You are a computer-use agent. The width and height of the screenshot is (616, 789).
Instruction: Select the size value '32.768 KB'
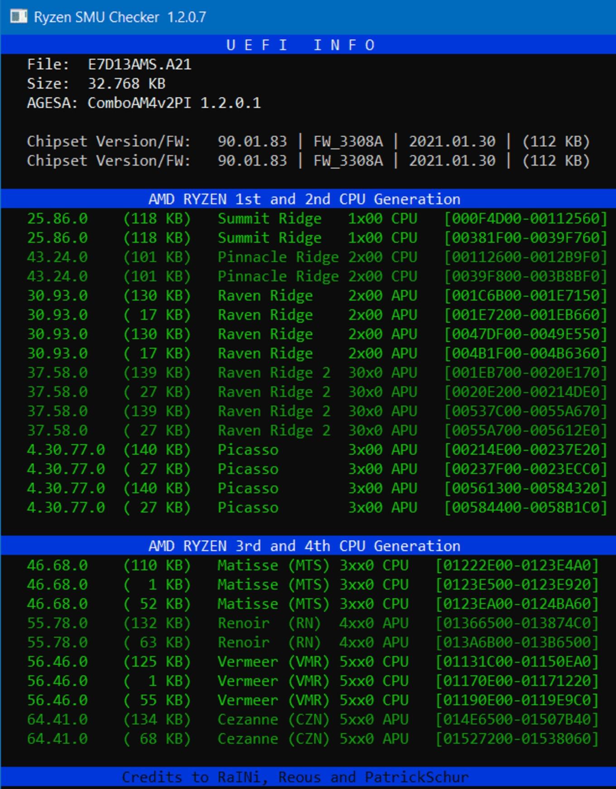coord(126,84)
